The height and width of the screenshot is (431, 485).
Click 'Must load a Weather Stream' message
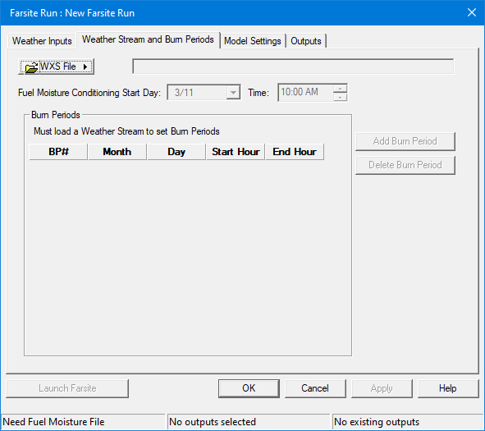[x=126, y=131]
